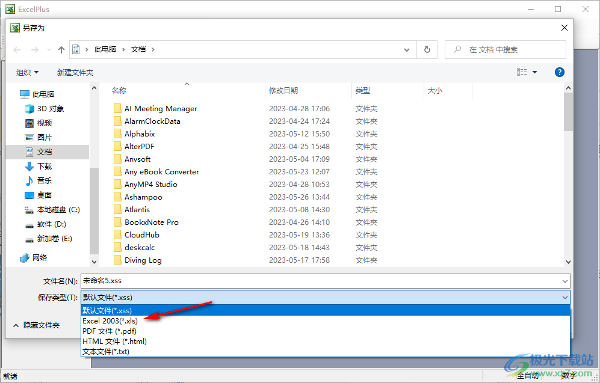Open the 组织 menu
The width and height of the screenshot is (600, 383).
[27, 72]
